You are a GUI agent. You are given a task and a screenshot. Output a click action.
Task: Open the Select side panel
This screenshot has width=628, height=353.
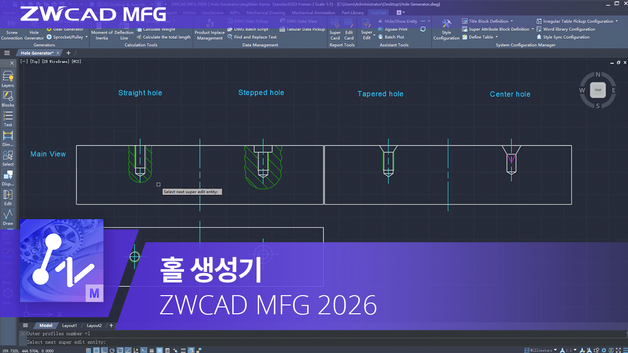point(8,158)
